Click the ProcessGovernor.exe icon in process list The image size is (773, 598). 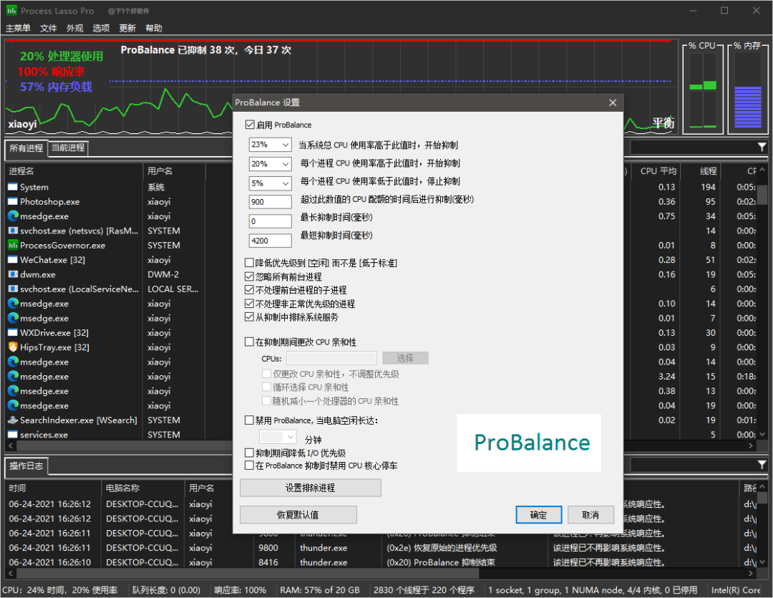tap(13, 246)
